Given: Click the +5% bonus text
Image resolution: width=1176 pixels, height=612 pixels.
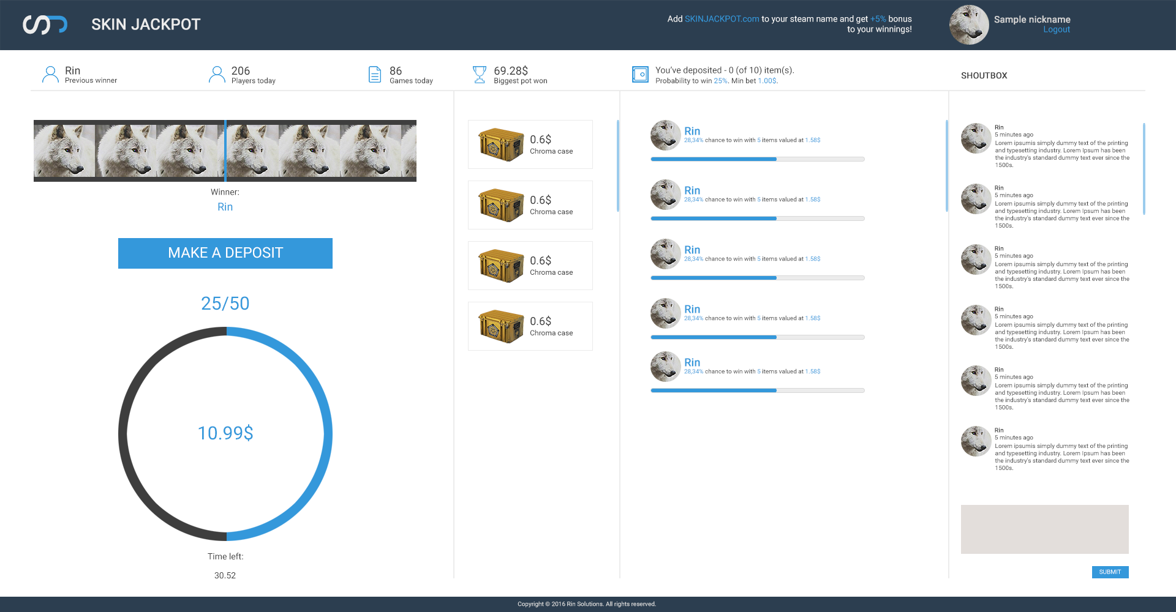Looking at the screenshot, I should 878,19.
